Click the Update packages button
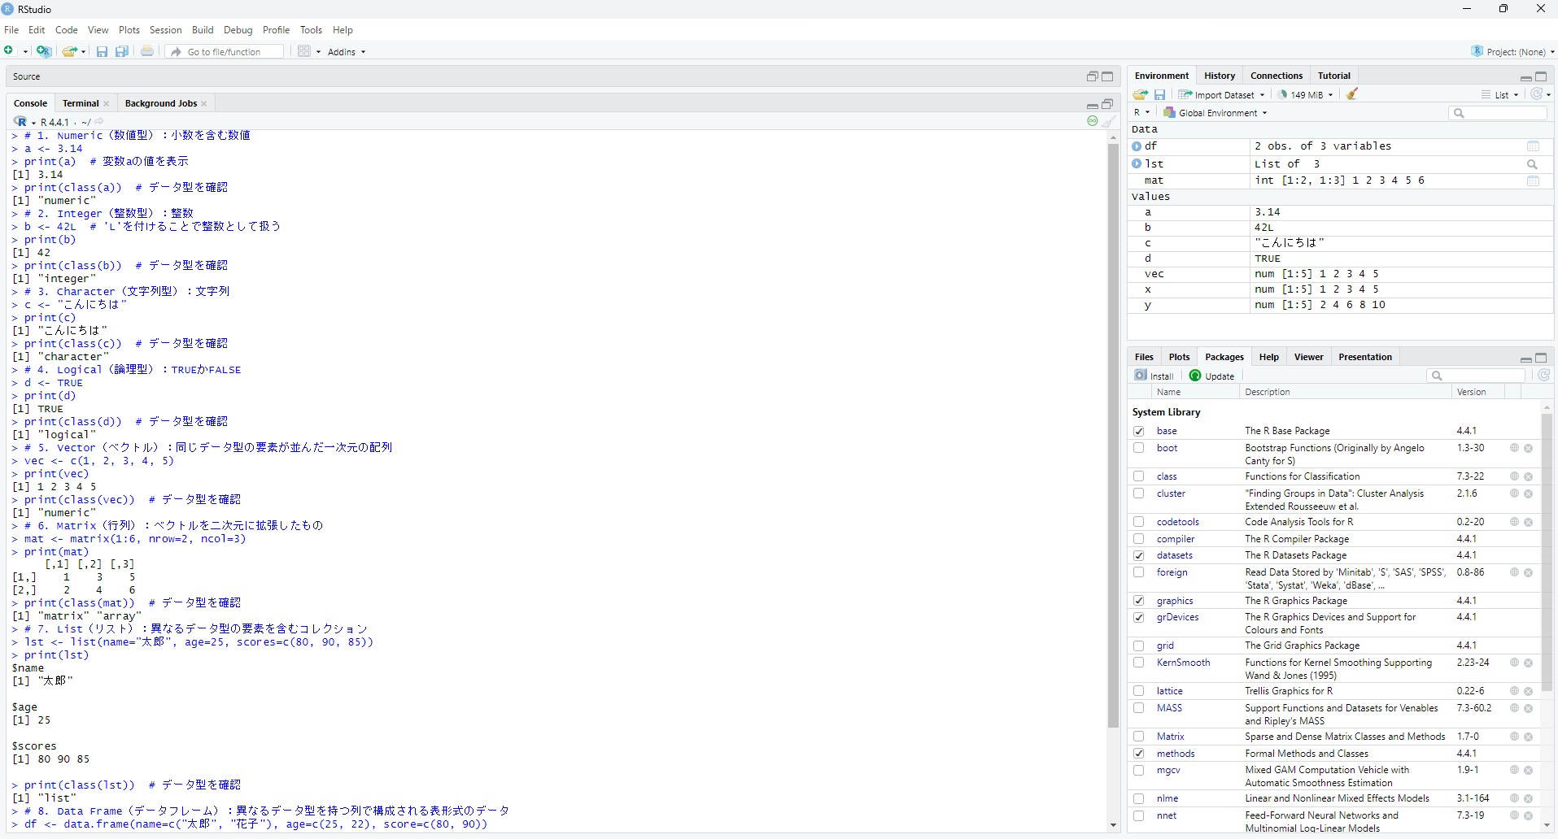 (1212, 376)
